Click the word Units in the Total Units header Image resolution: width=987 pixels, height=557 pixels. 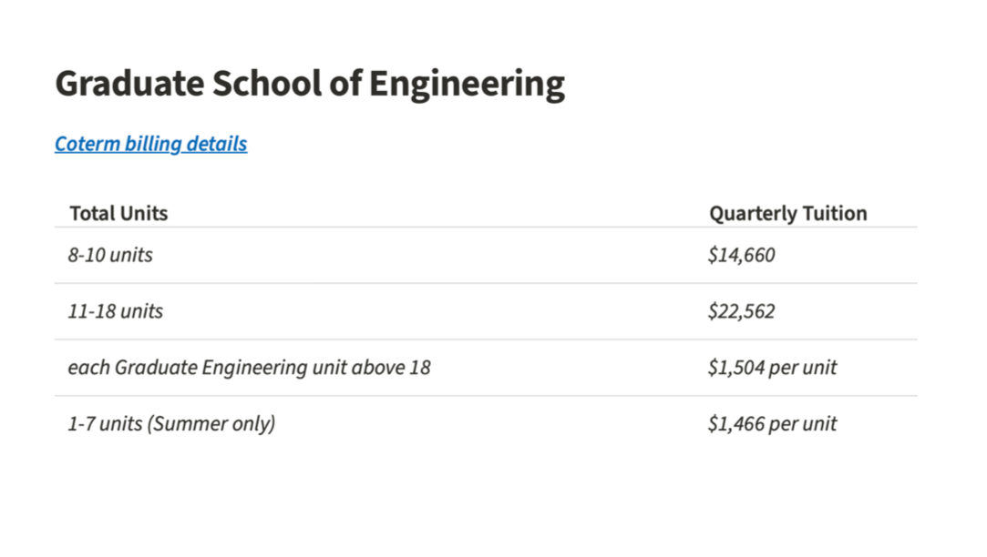143,214
